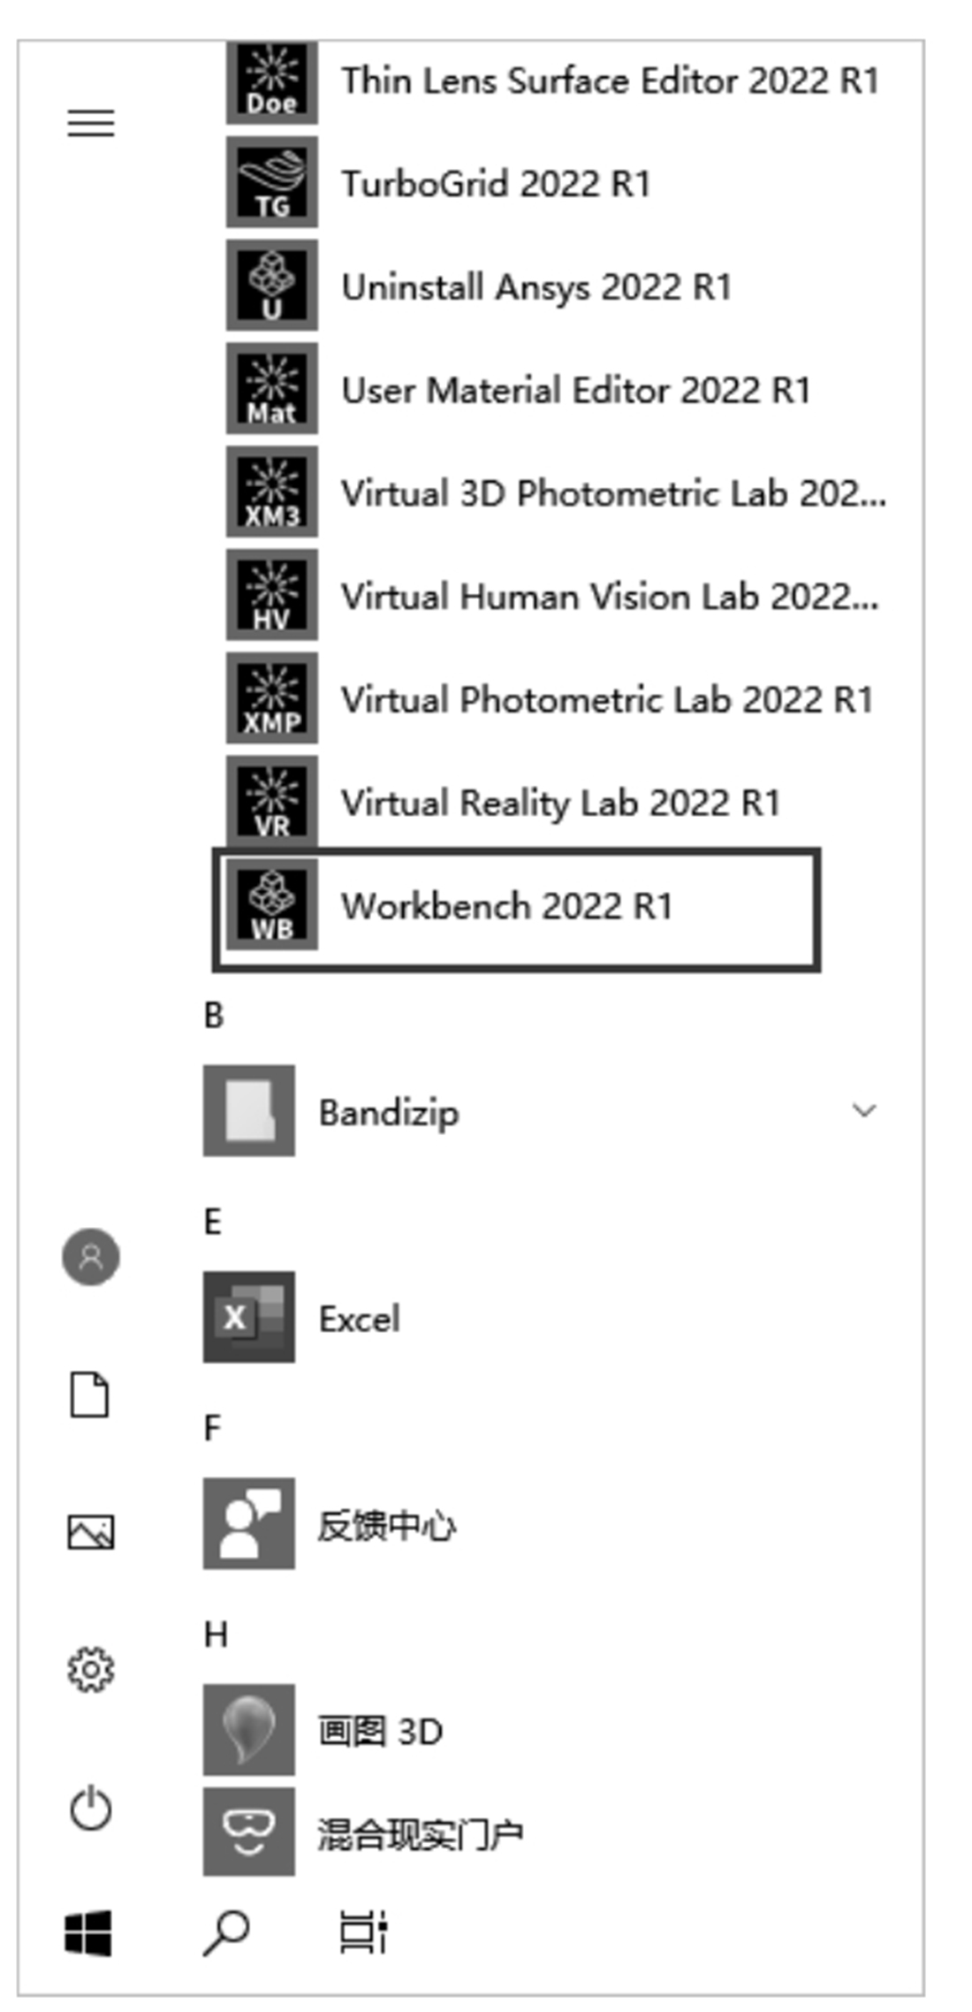Open Thin Lens Surface Editor Doe icon

point(271,81)
